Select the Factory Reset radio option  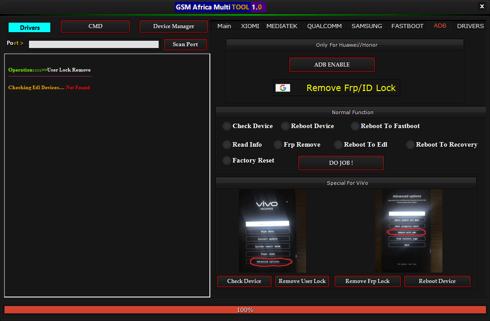point(226,160)
